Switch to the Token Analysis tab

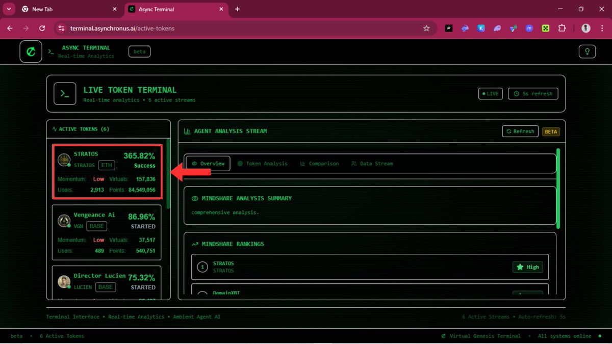[x=262, y=164]
